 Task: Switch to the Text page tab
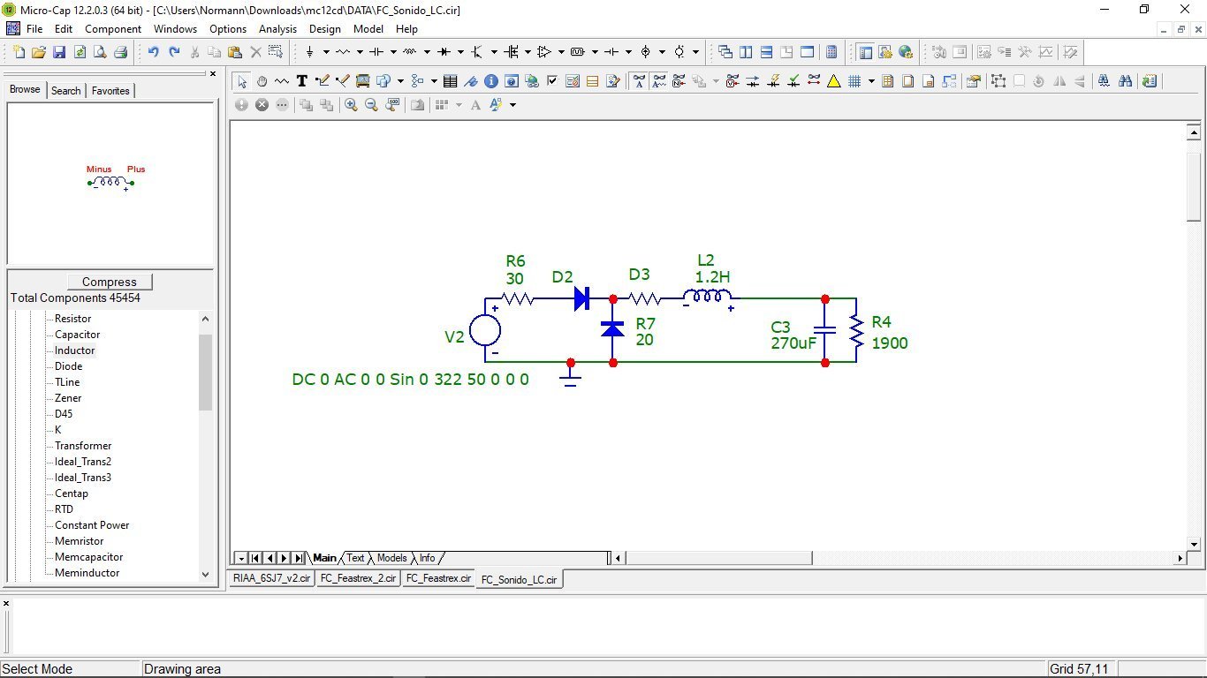355,558
